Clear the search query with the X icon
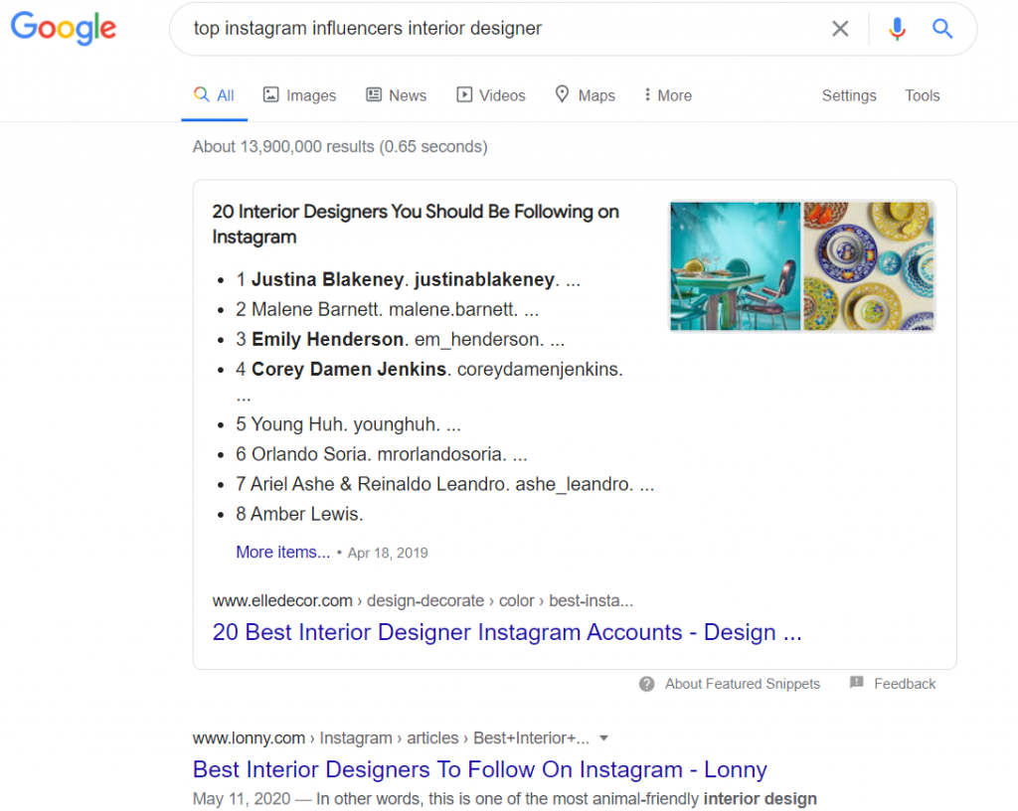This screenshot has height=811, width=1018. coord(840,28)
